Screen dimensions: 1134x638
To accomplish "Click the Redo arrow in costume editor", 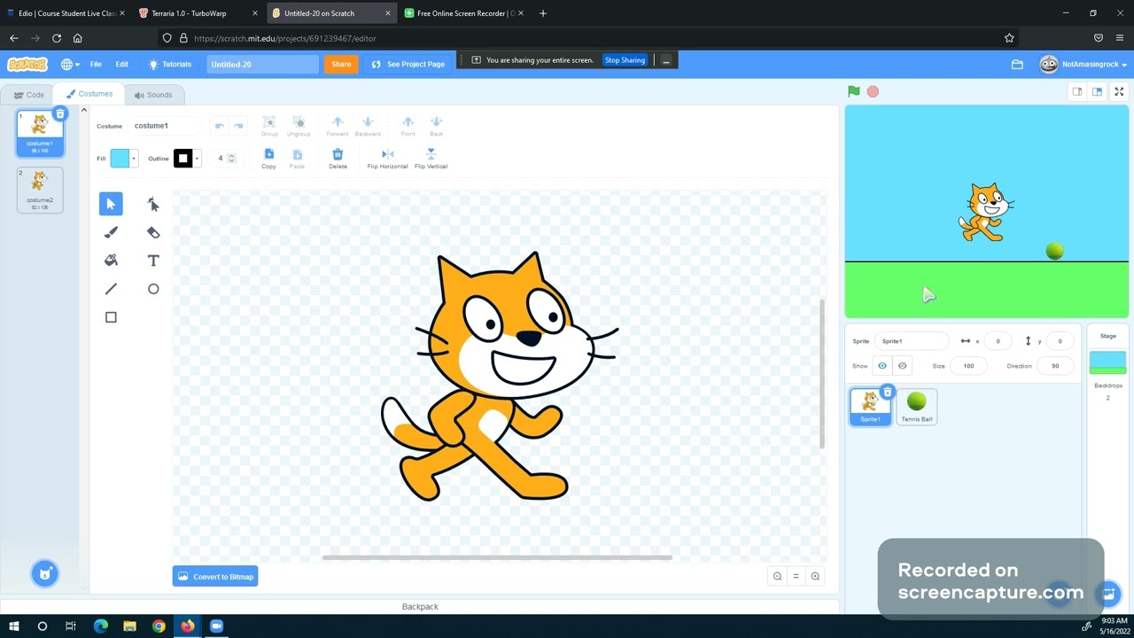I will coord(238,126).
